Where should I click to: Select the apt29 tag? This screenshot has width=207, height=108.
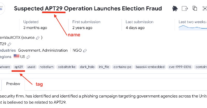(19, 67)
